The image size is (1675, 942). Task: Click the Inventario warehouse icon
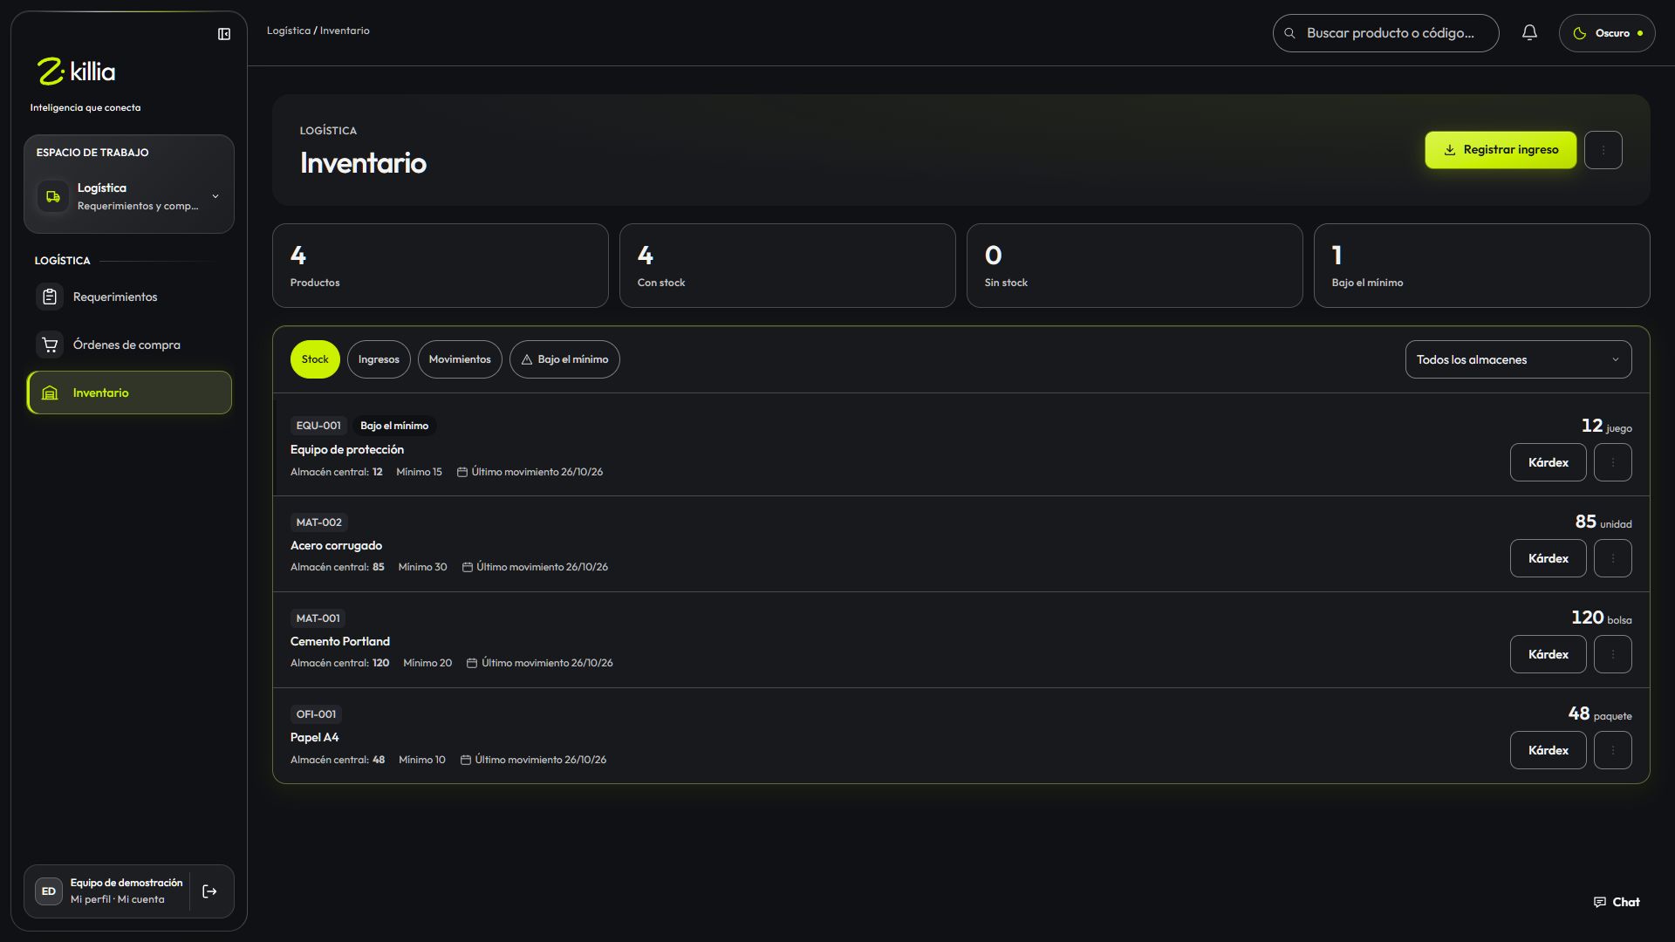point(50,393)
